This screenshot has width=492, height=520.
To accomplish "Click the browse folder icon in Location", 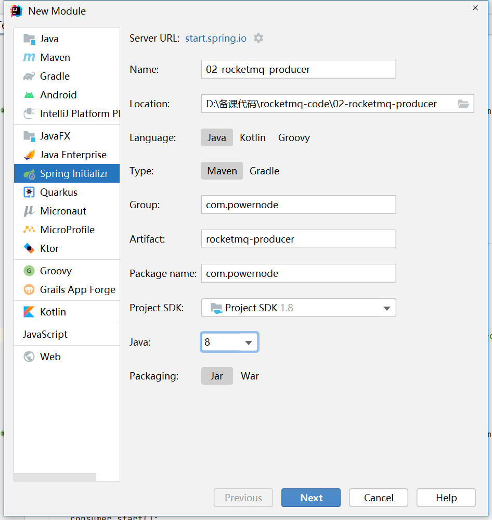I will [x=463, y=104].
